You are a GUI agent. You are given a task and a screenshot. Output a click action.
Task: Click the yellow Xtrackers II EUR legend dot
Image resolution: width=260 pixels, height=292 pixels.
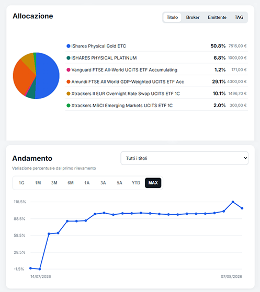tap(69, 94)
